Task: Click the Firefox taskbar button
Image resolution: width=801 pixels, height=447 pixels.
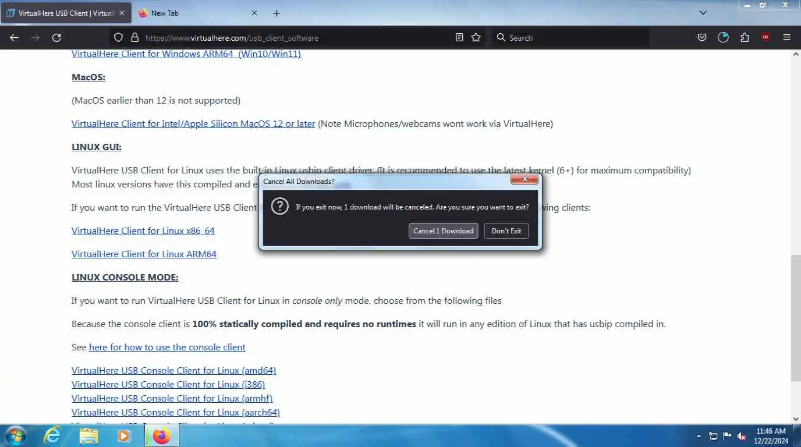Action: 161,435
